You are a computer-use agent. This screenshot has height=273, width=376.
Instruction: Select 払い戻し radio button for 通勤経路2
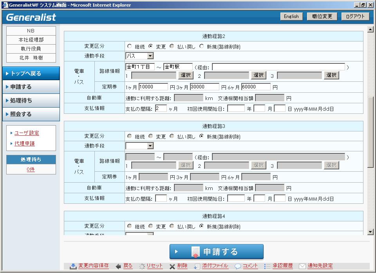[x=172, y=46]
